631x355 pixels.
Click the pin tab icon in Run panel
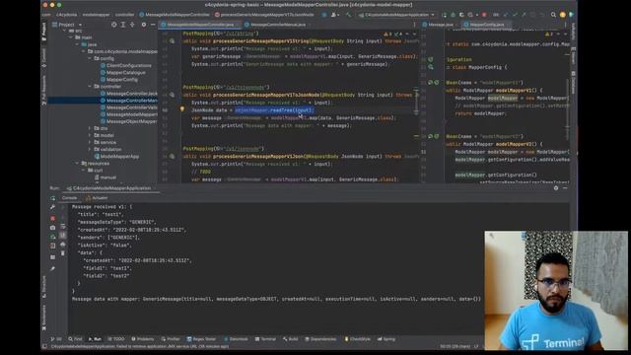coord(52,268)
